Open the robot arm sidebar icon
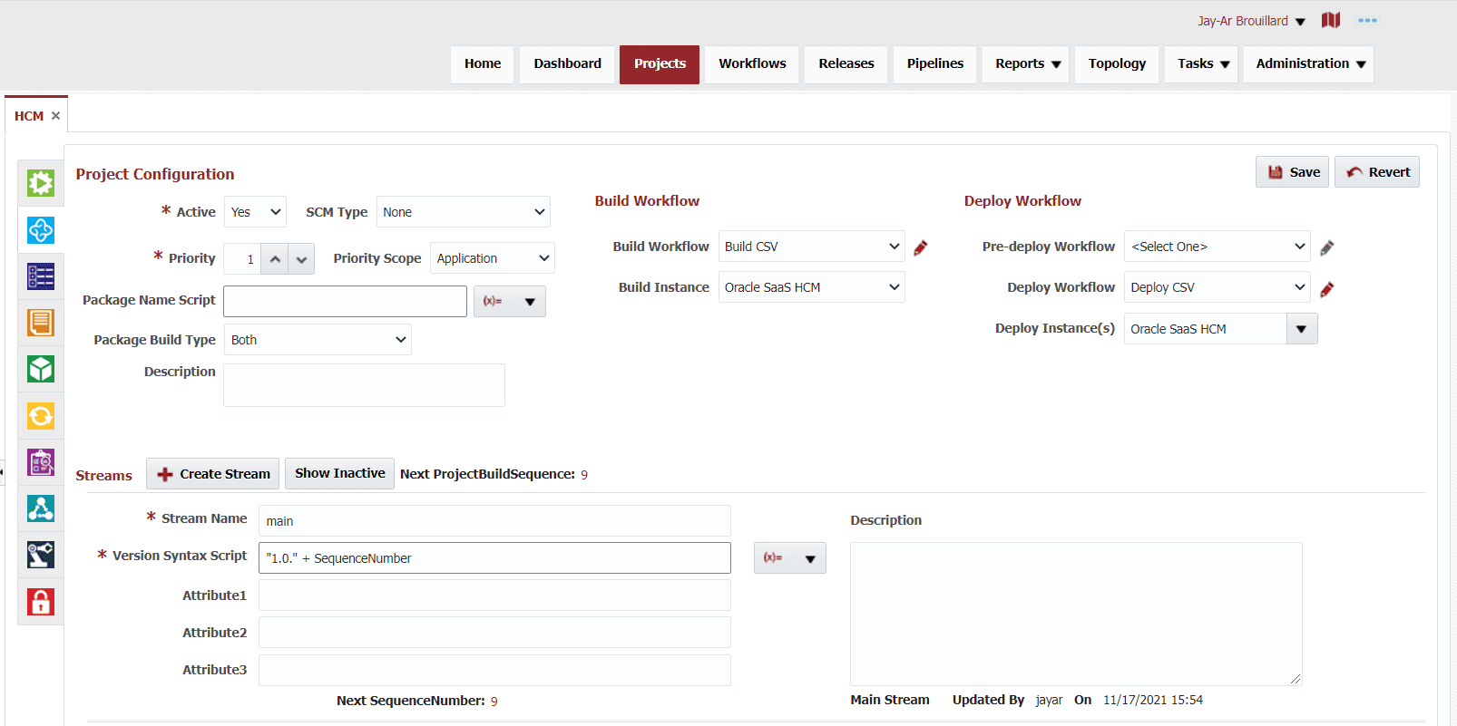Screen dimensions: 1457x726 pyautogui.click(x=41, y=555)
